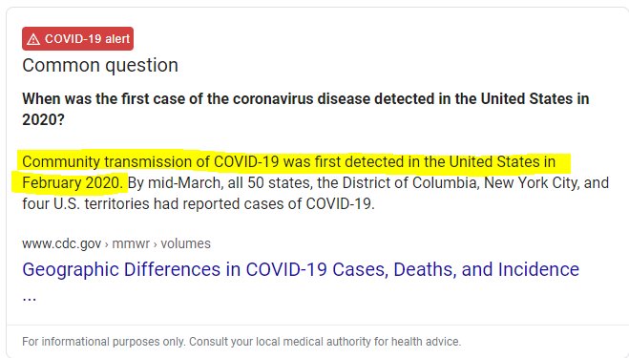629x358 pixels.
Task: Click the bold question about first coronavirus case
Action: pyautogui.click(x=305, y=109)
